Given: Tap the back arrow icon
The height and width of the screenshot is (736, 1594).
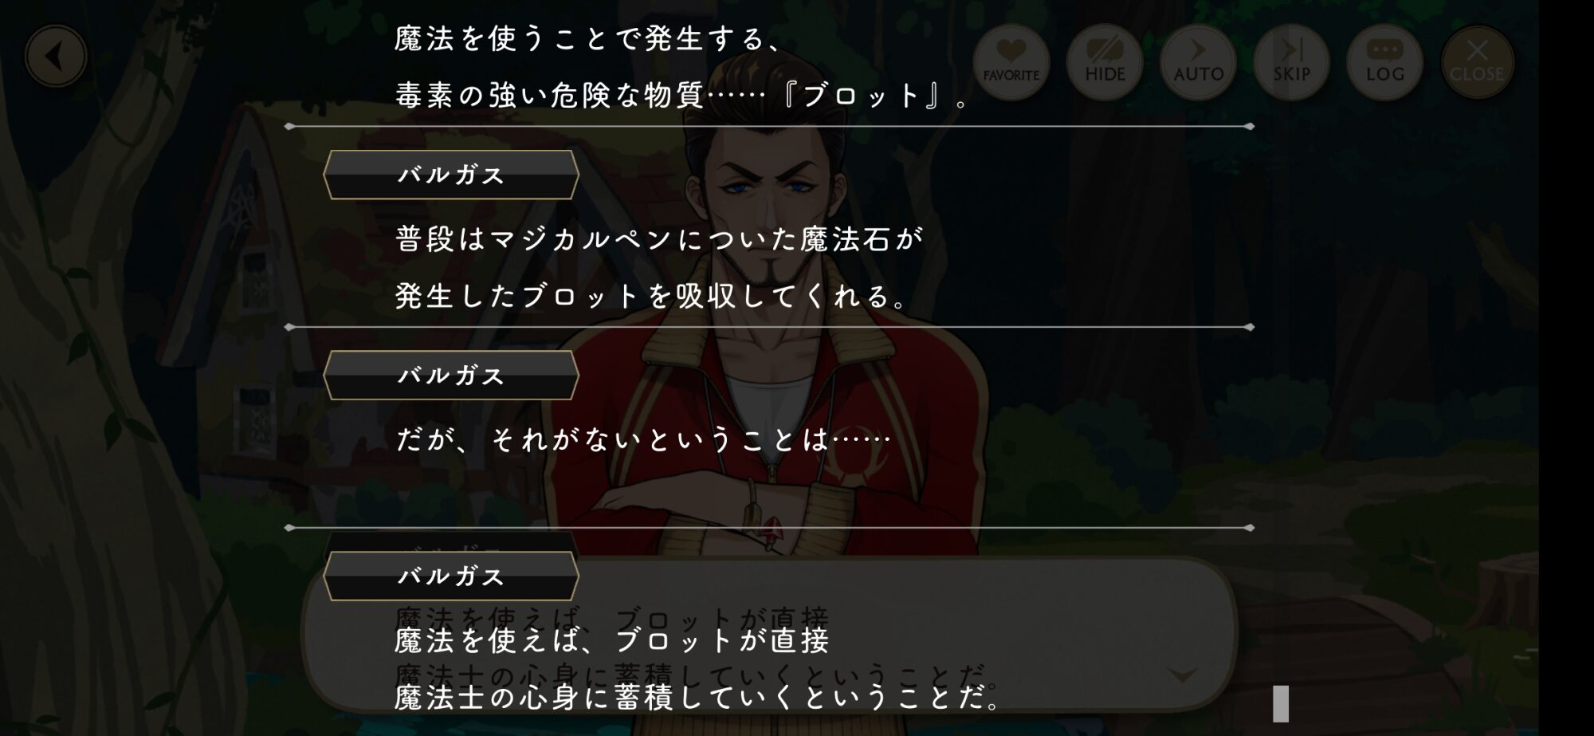Looking at the screenshot, I should click(x=55, y=57).
